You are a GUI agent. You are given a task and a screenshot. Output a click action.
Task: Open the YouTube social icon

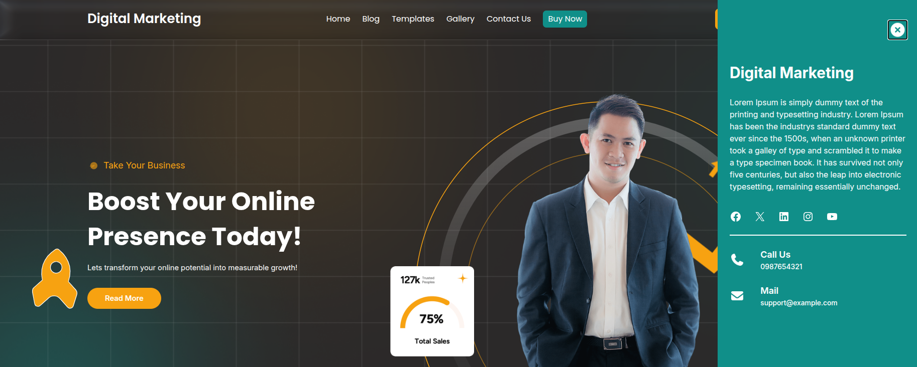[x=832, y=217]
